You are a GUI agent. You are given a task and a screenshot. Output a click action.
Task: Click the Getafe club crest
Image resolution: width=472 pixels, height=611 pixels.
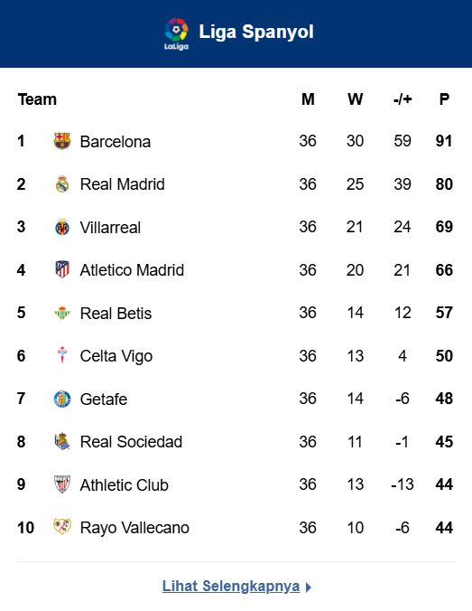pos(62,399)
